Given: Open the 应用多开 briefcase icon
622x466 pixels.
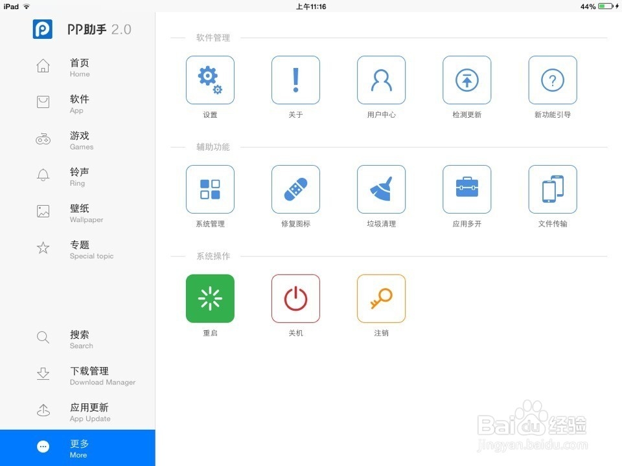Looking at the screenshot, I should (x=467, y=190).
